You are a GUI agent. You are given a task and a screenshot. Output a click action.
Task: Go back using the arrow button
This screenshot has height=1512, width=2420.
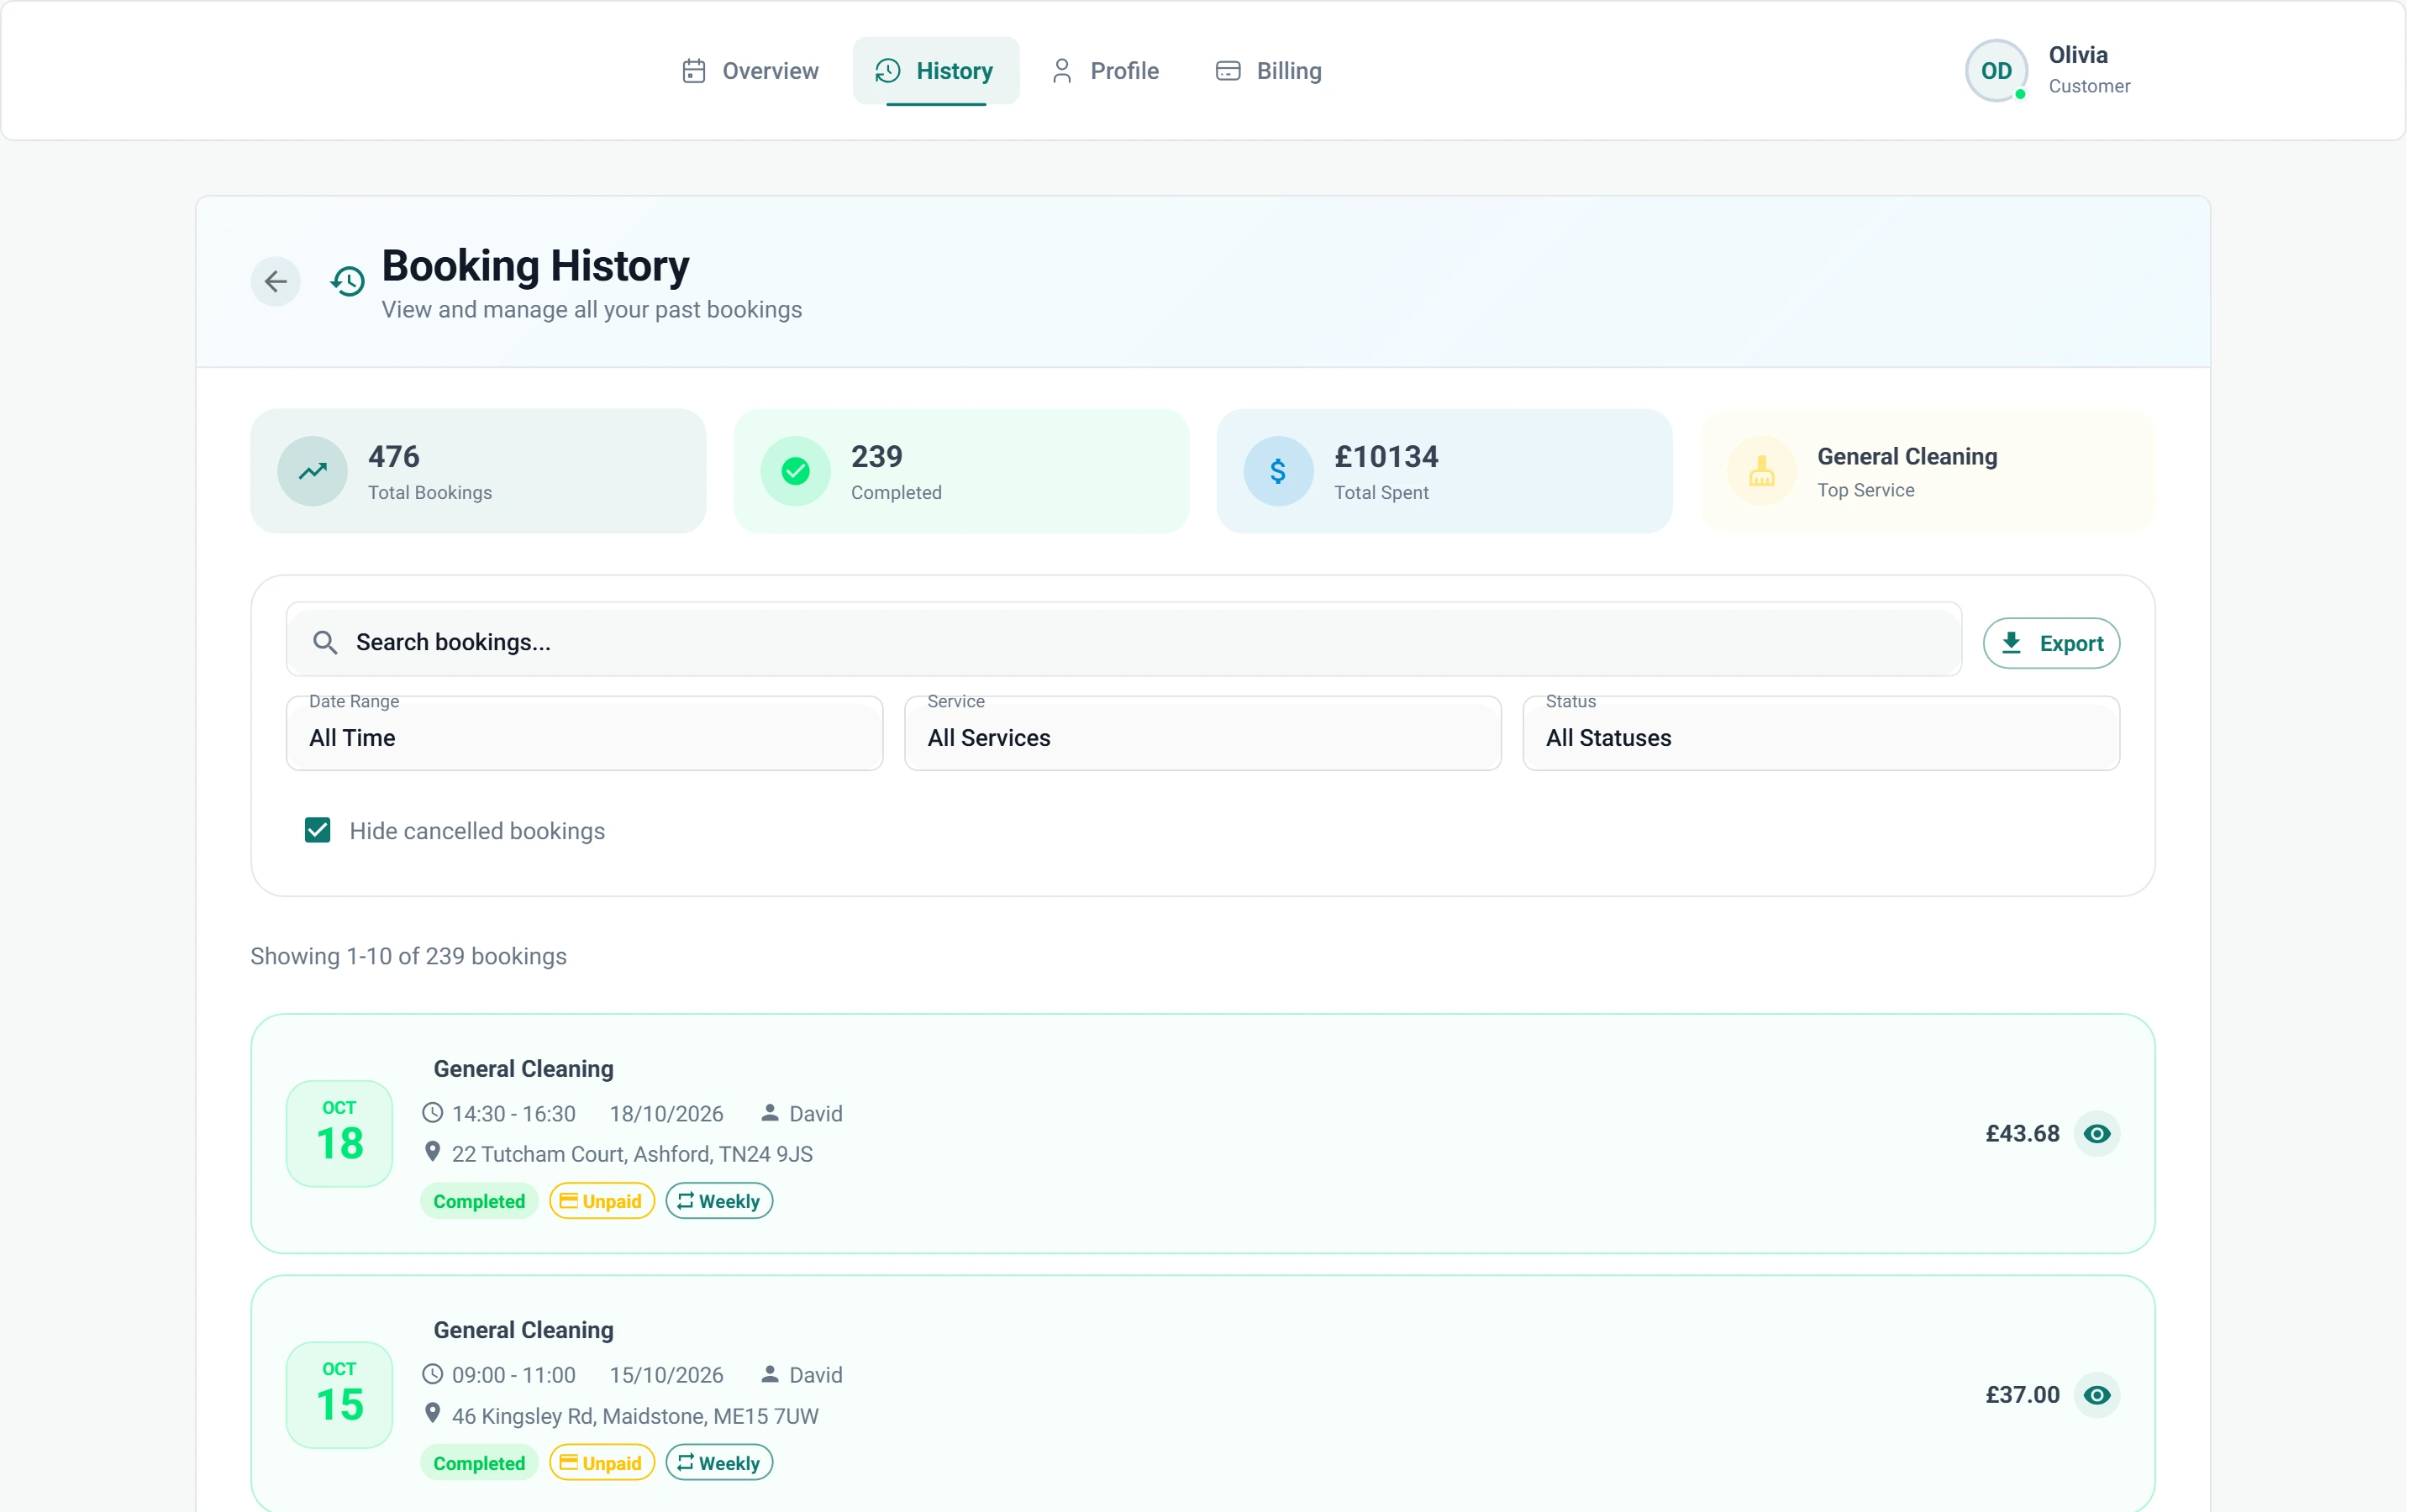276,282
